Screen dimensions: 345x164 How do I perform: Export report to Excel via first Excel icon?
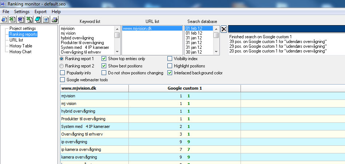(12, 20)
